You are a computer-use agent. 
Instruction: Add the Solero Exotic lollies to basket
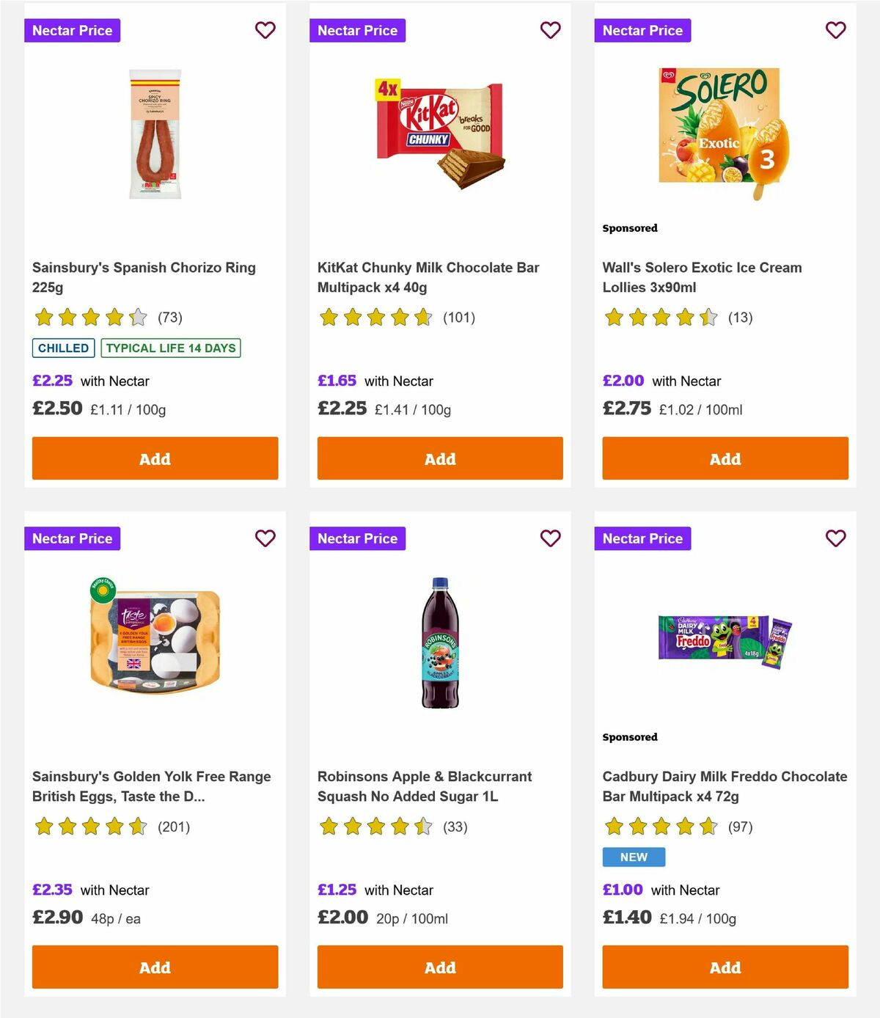[x=725, y=458]
